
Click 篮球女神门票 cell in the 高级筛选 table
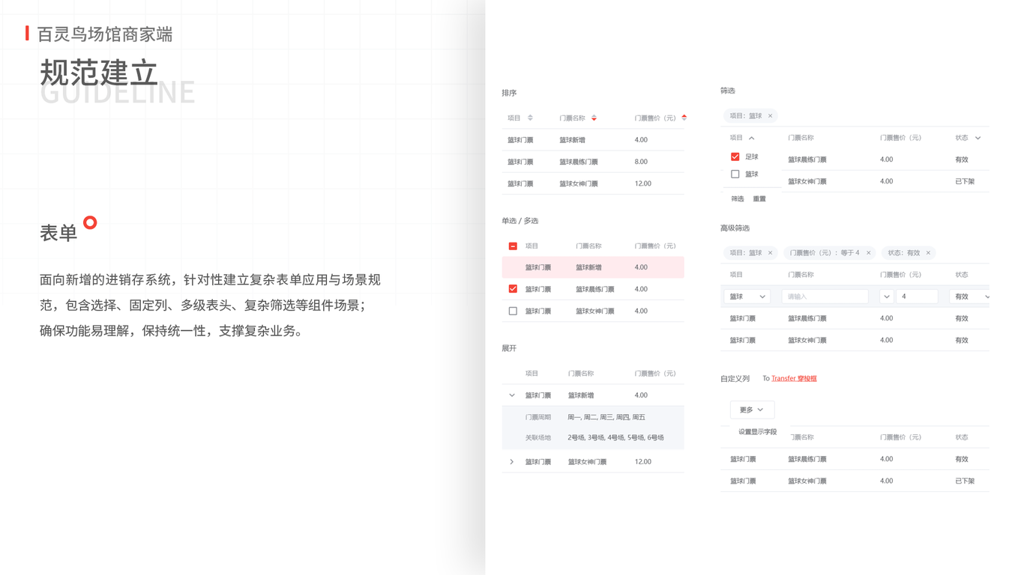(807, 341)
